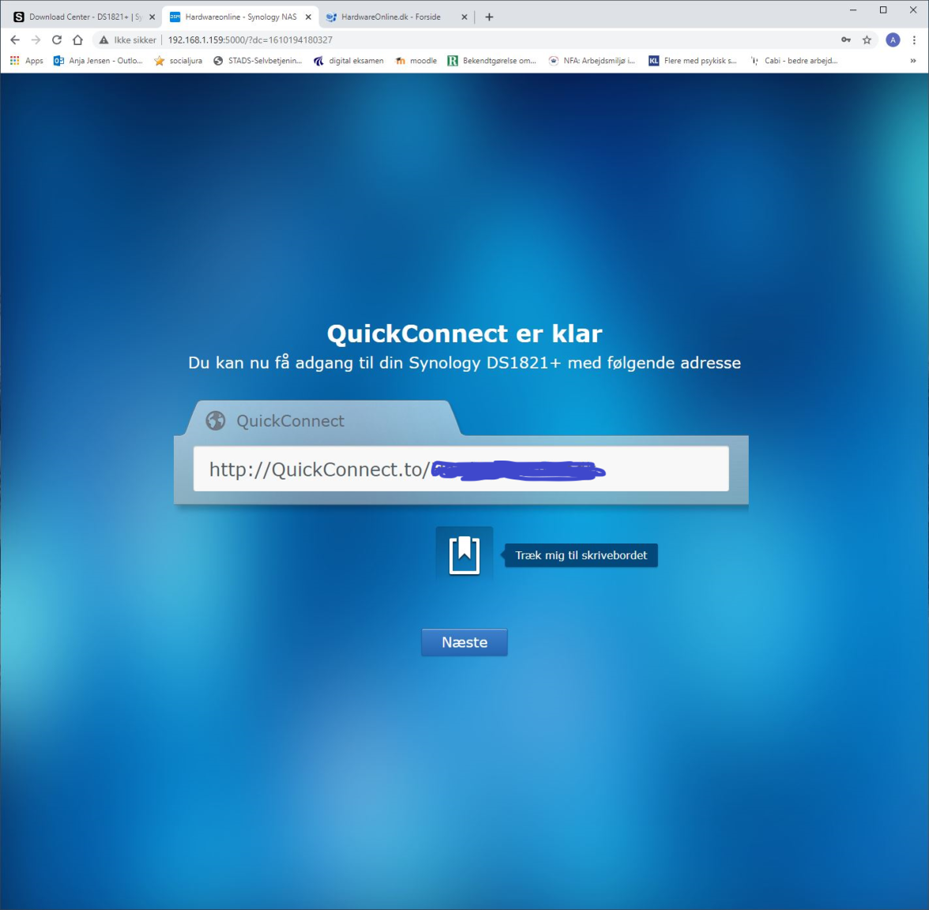Viewport: 929px width, 910px height.
Task: Open the moodle bookmark
Action: coord(416,60)
